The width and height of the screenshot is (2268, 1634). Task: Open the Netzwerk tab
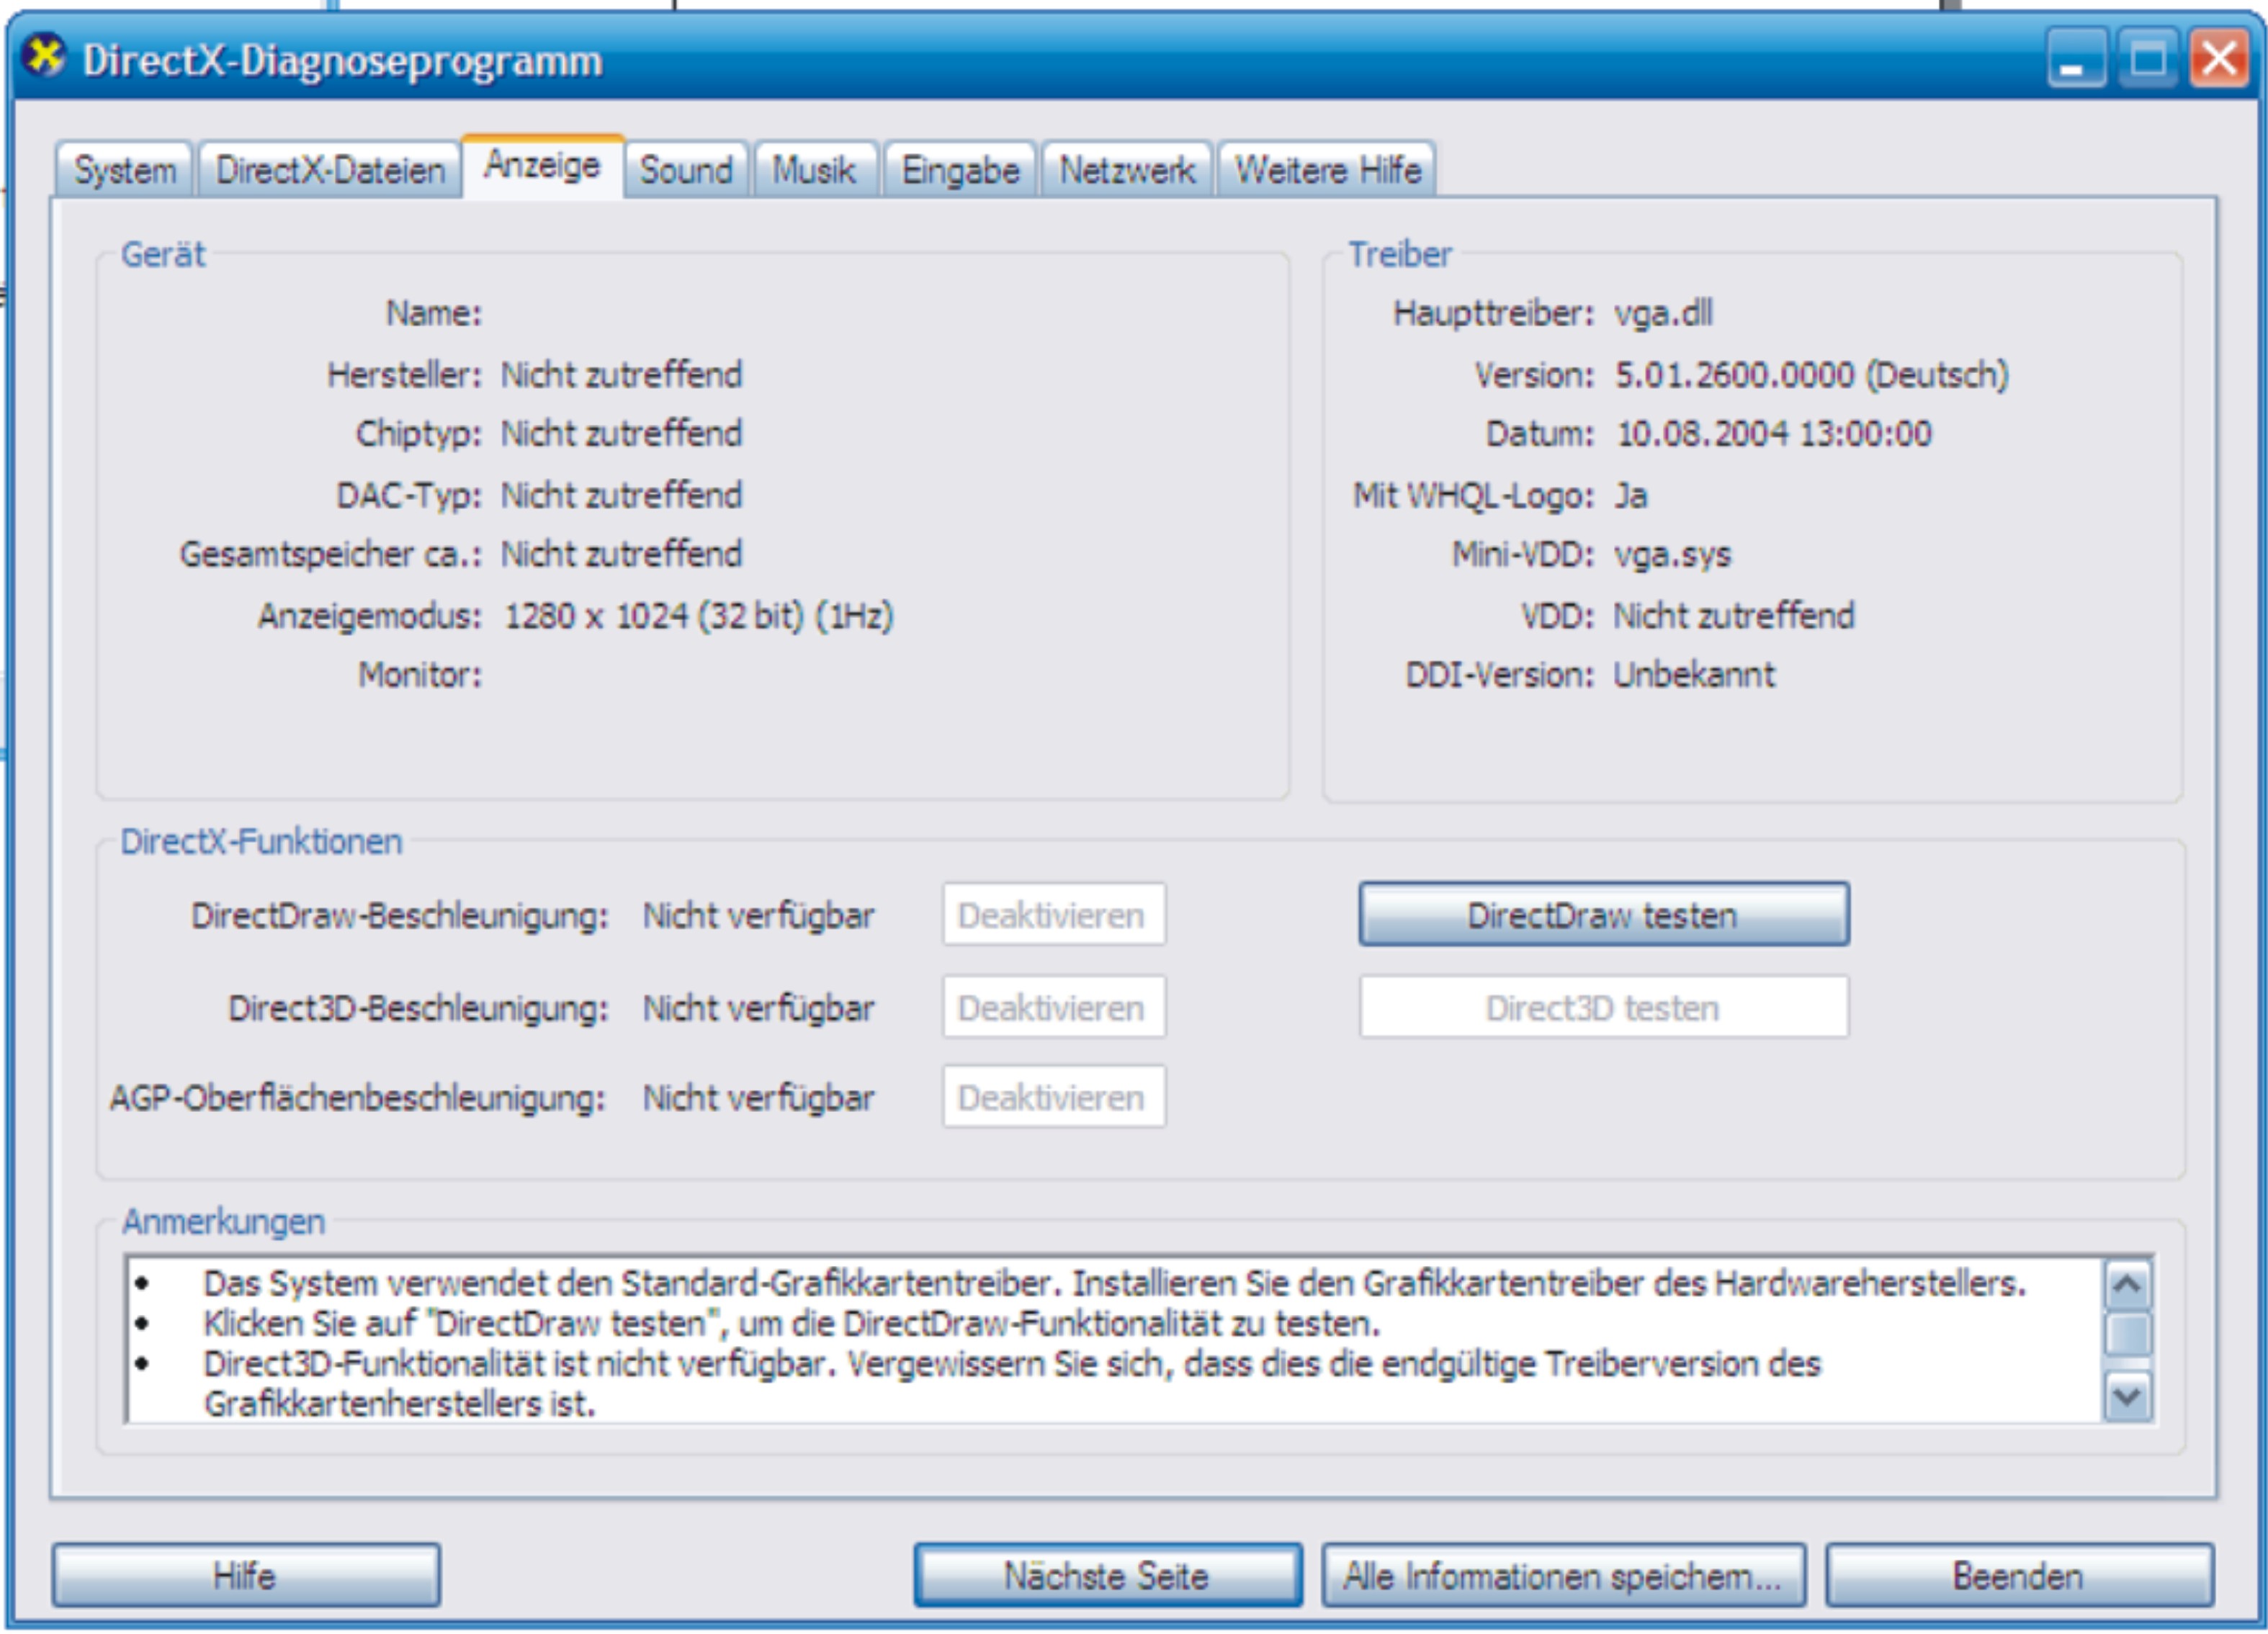(x=1127, y=170)
